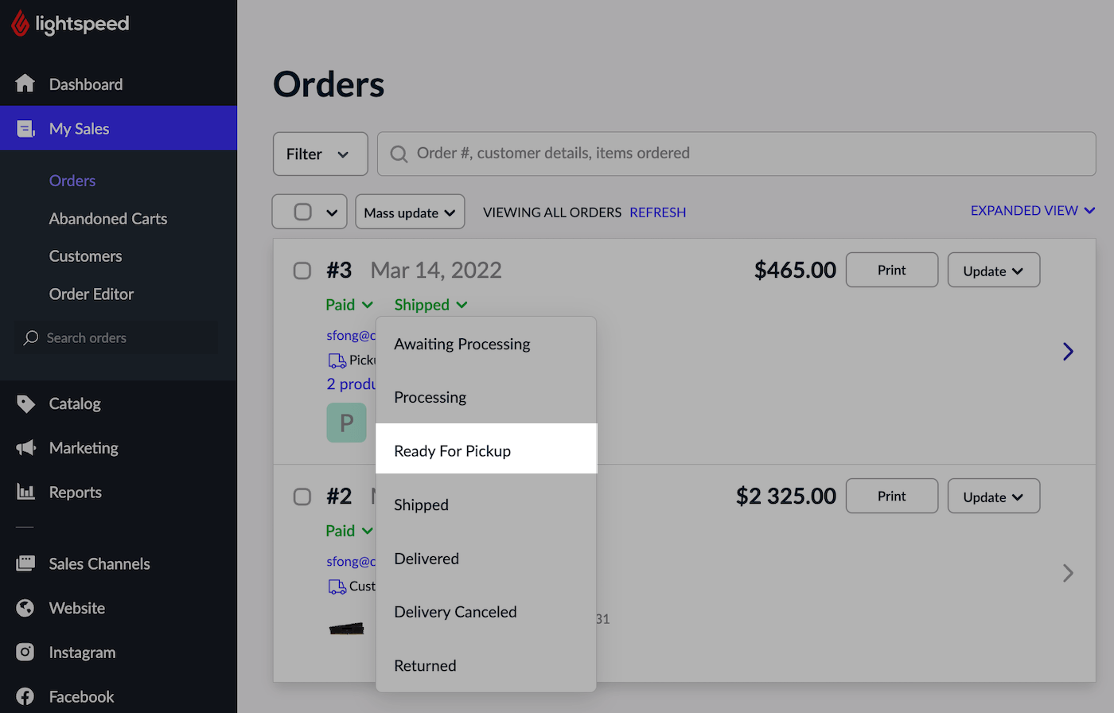The height and width of the screenshot is (713, 1114).
Task: Click the order search input field
Action: coord(736,154)
